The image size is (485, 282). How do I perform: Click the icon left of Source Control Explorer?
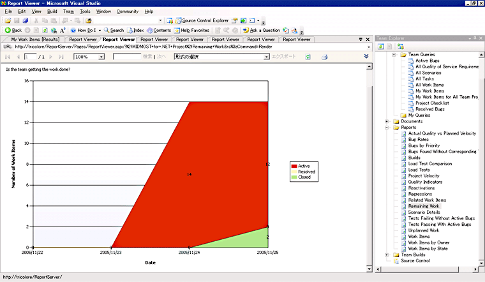point(170,20)
